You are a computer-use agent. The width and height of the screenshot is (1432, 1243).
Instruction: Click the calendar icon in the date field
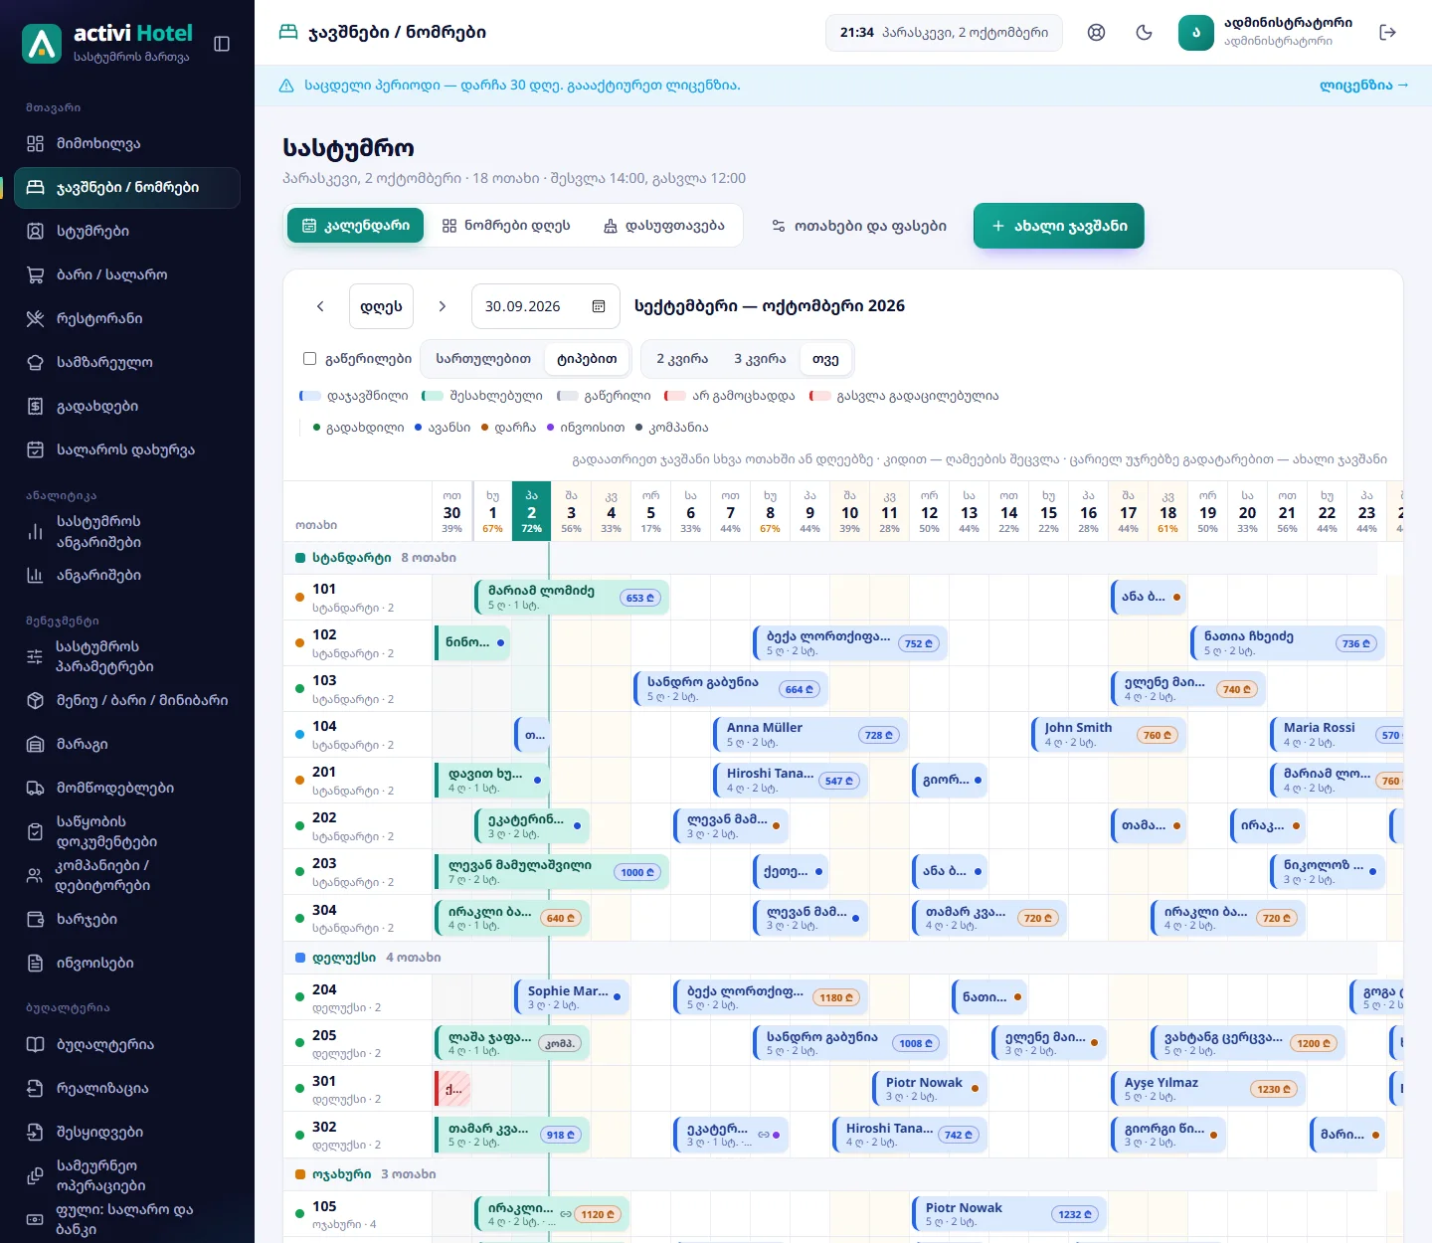[x=599, y=306]
